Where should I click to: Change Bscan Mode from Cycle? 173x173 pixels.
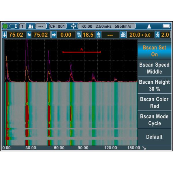click(154, 120)
